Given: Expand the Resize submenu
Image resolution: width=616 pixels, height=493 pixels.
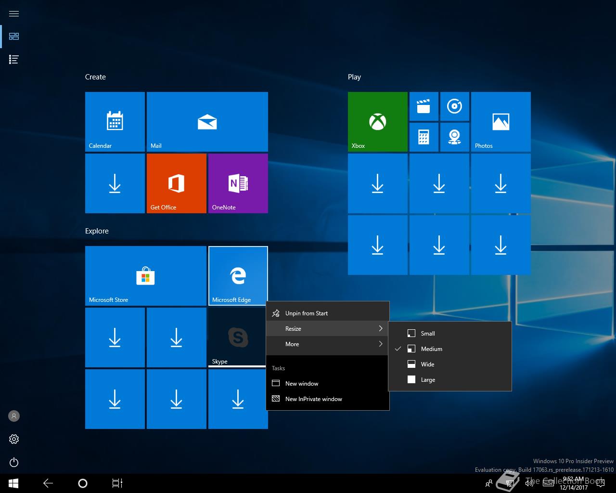Looking at the screenshot, I should point(328,329).
